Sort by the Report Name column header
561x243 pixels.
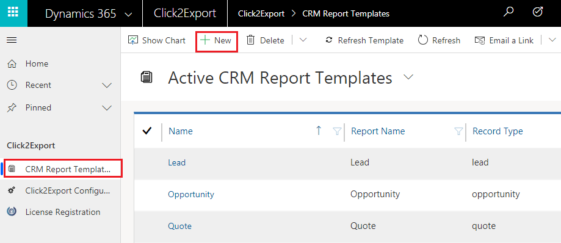pos(378,131)
